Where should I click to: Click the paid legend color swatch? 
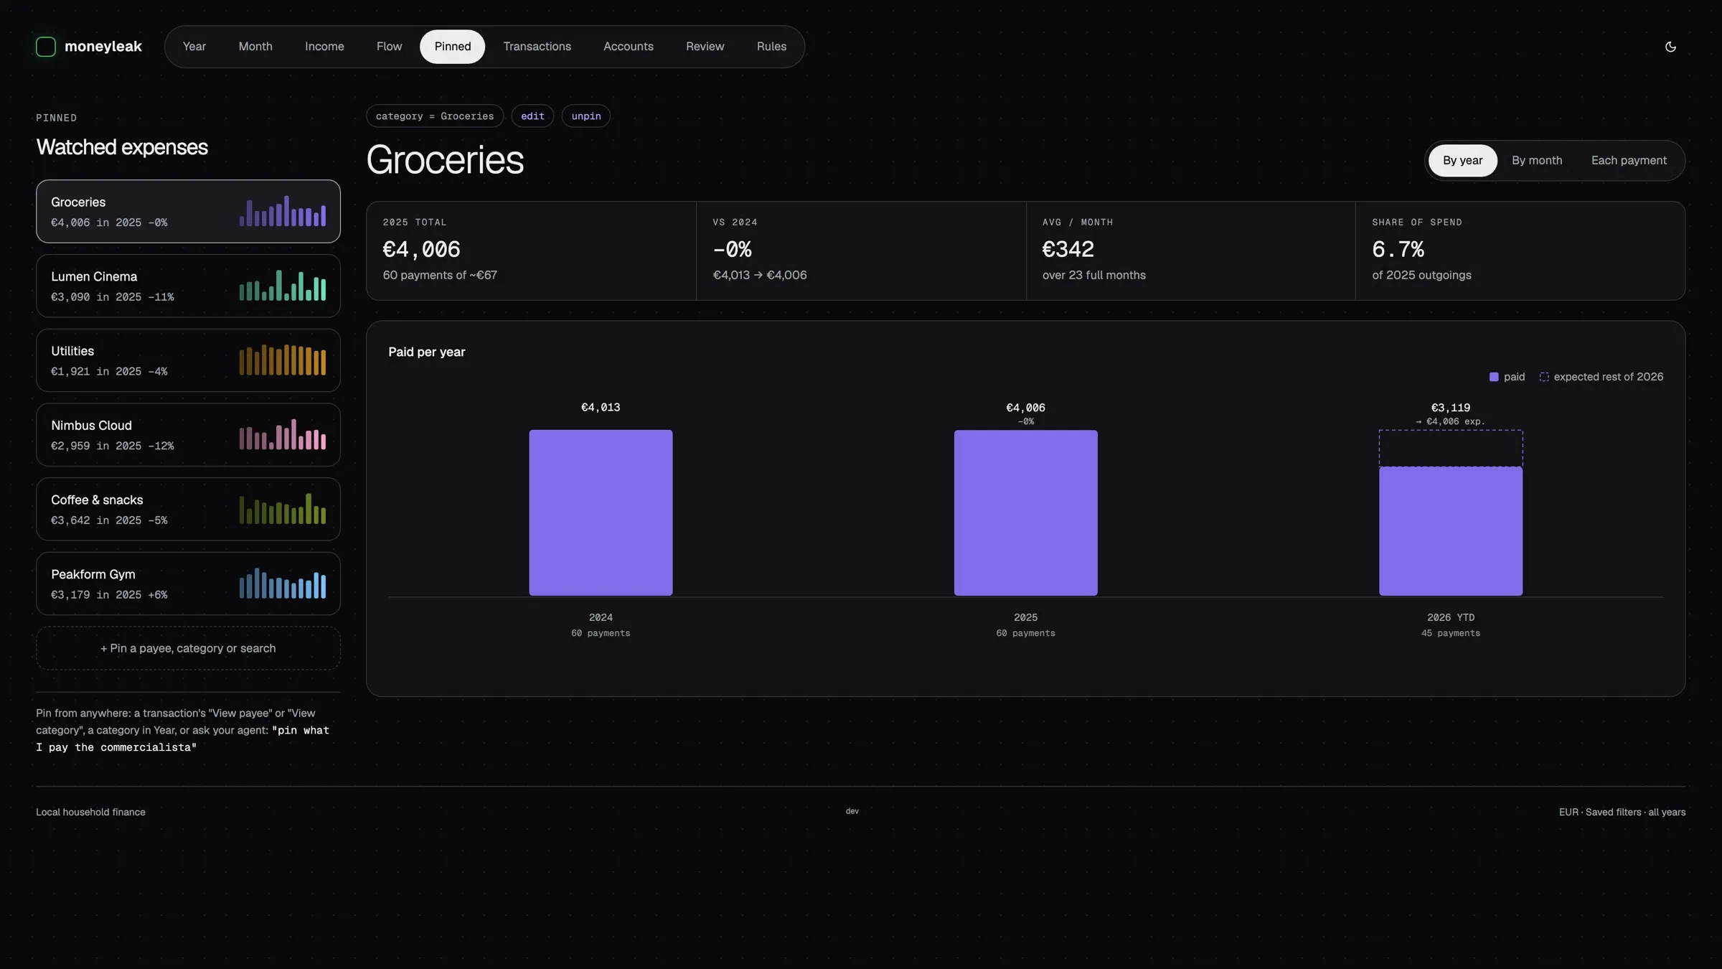tap(1494, 377)
